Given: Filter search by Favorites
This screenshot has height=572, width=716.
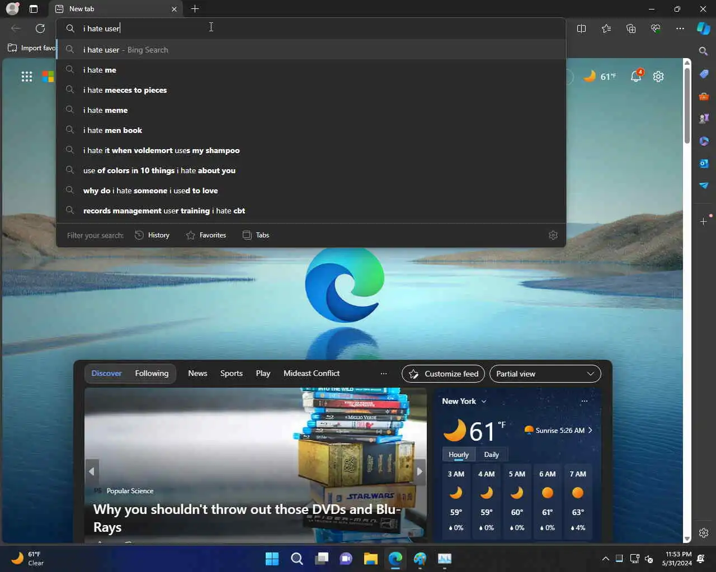Looking at the screenshot, I should (206, 235).
